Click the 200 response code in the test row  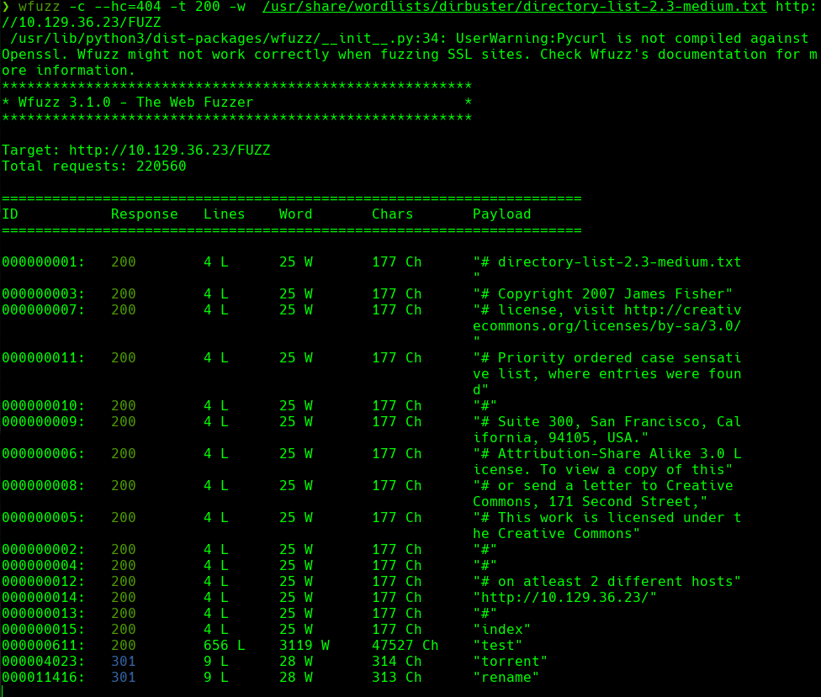pyautogui.click(x=124, y=645)
